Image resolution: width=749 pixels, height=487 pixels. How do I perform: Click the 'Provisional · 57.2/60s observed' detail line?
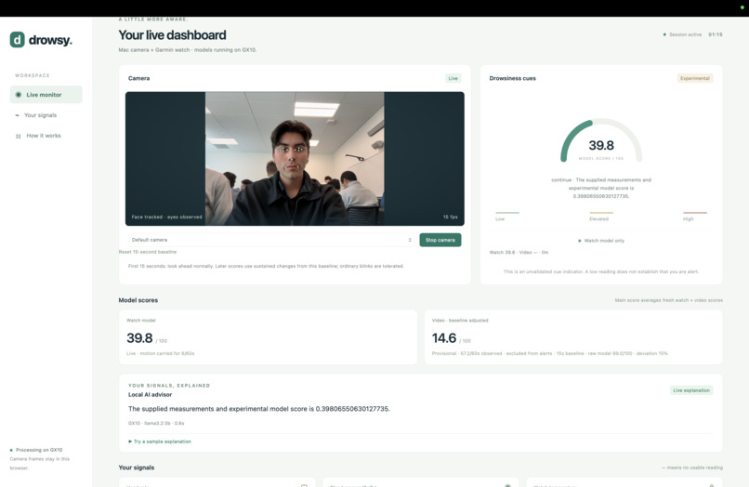550,354
